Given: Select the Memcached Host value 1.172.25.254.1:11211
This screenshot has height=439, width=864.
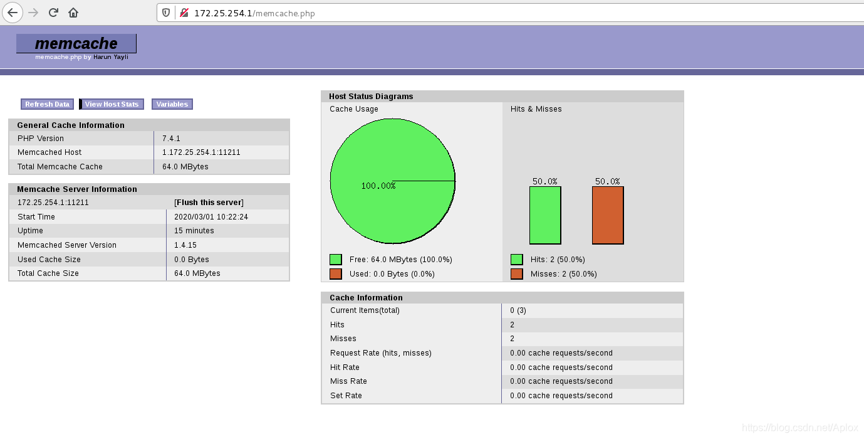Looking at the screenshot, I should pos(201,152).
